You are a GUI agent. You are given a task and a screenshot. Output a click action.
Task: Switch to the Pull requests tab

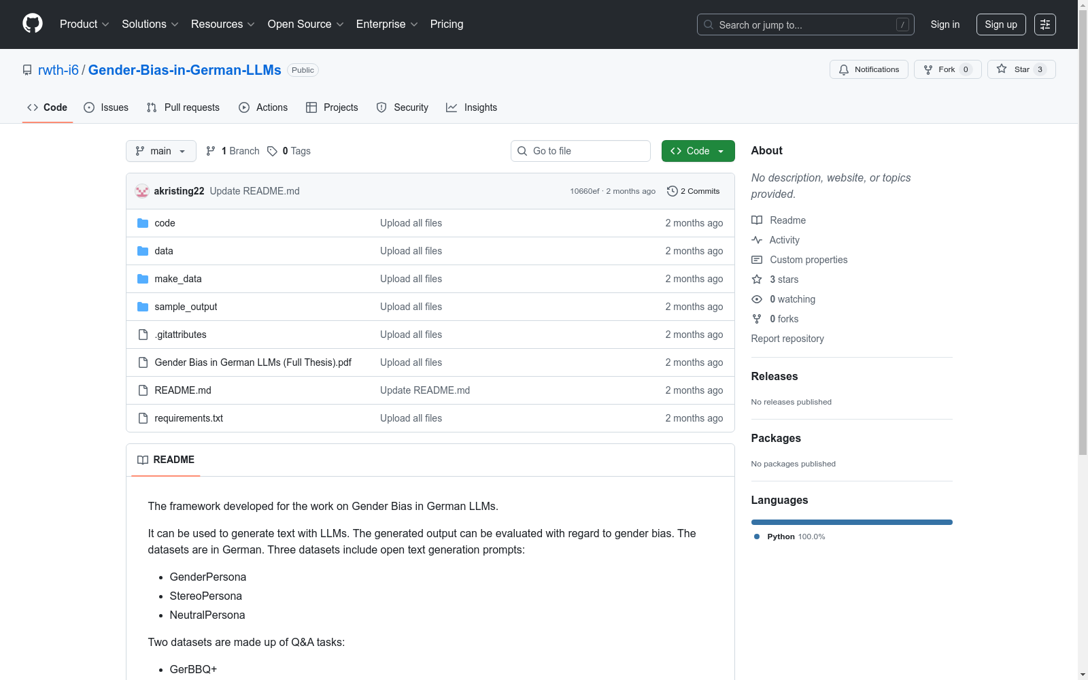point(183,107)
